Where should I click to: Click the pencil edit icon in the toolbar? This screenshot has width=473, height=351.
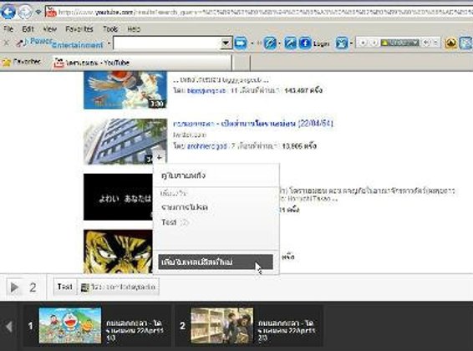270,43
